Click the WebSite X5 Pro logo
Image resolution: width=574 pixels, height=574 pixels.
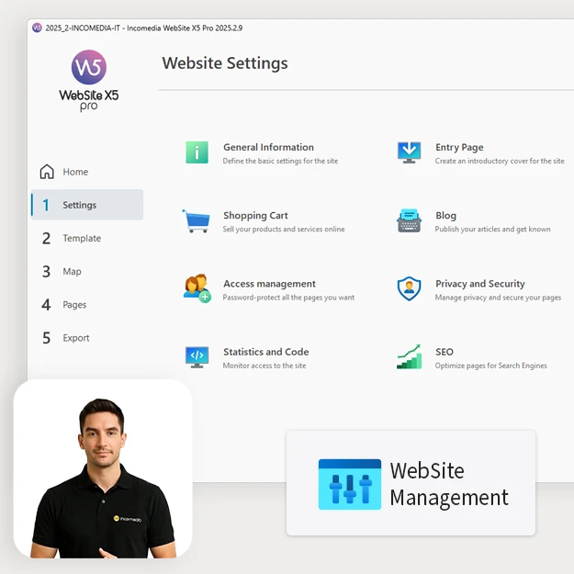89,81
